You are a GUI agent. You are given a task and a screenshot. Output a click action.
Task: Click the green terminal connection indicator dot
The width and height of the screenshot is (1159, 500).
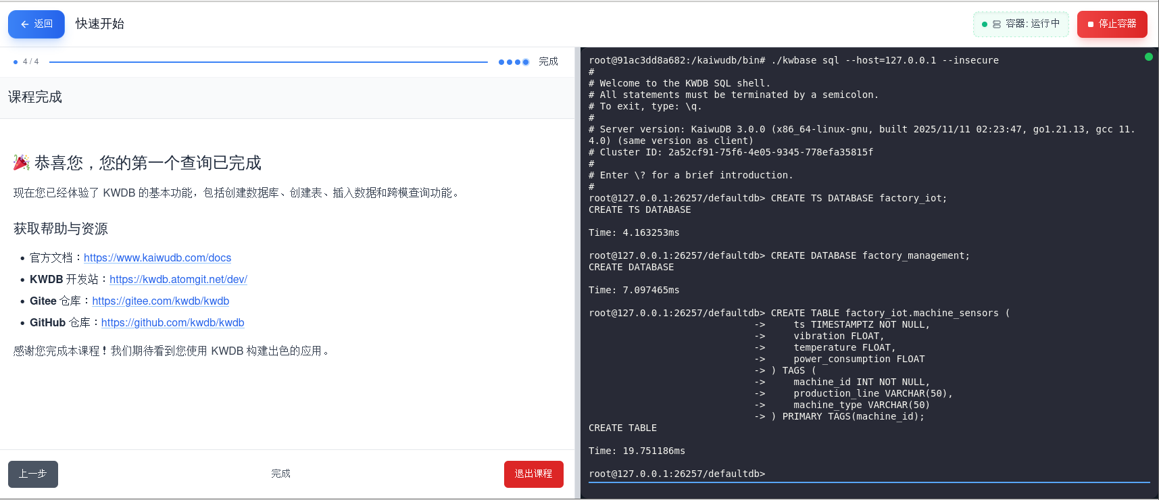point(1148,57)
